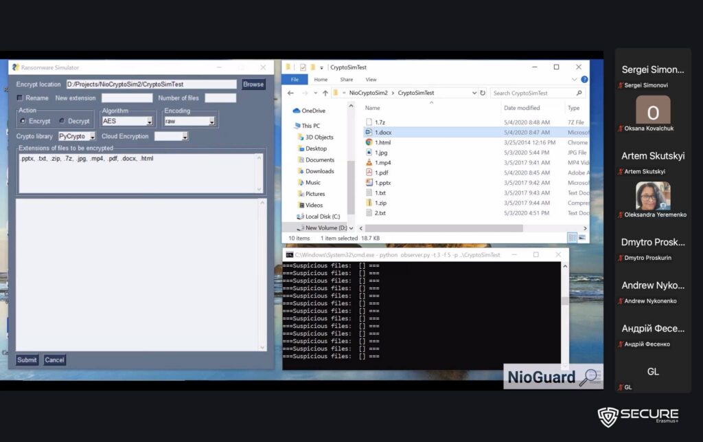Open the File menu in Explorer
The width and height of the screenshot is (703, 442).
[294, 80]
